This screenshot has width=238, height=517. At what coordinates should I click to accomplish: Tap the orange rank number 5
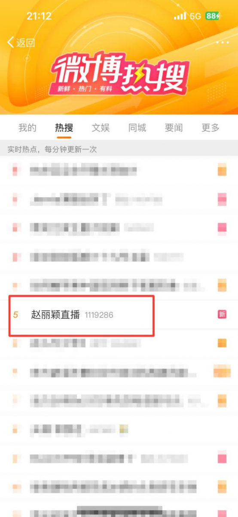(x=16, y=315)
